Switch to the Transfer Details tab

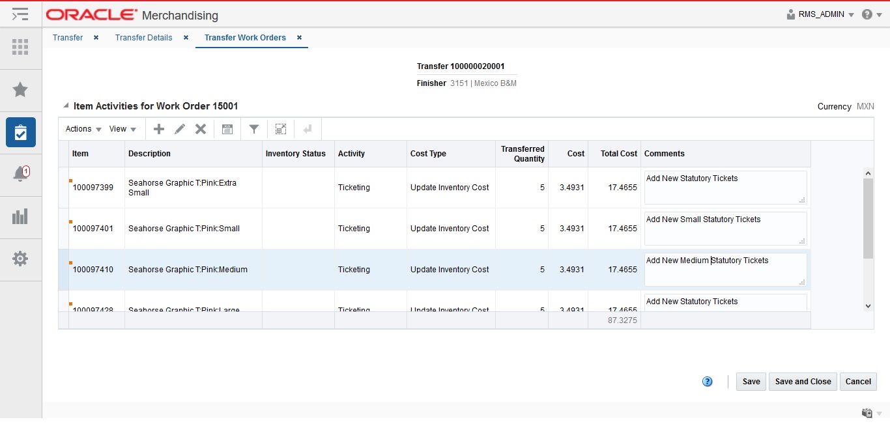coord(143,37)
